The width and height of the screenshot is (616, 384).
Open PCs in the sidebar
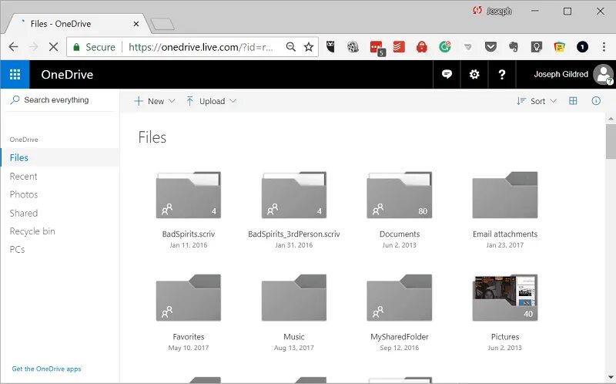click(x=17, y=249)
